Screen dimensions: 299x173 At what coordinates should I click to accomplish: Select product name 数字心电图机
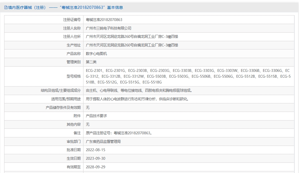point(96,54)
